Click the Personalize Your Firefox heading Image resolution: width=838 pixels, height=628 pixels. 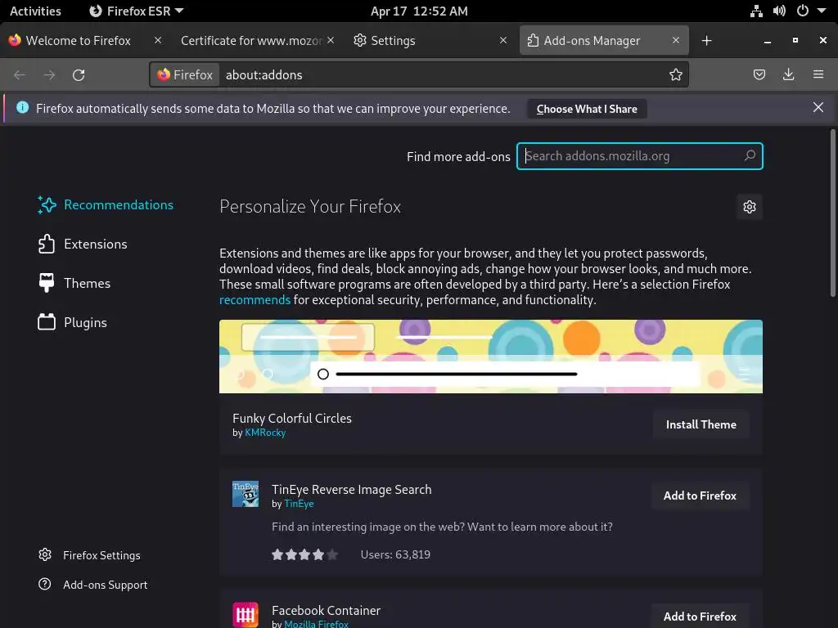pyautogui.click(x=310, y=207)
